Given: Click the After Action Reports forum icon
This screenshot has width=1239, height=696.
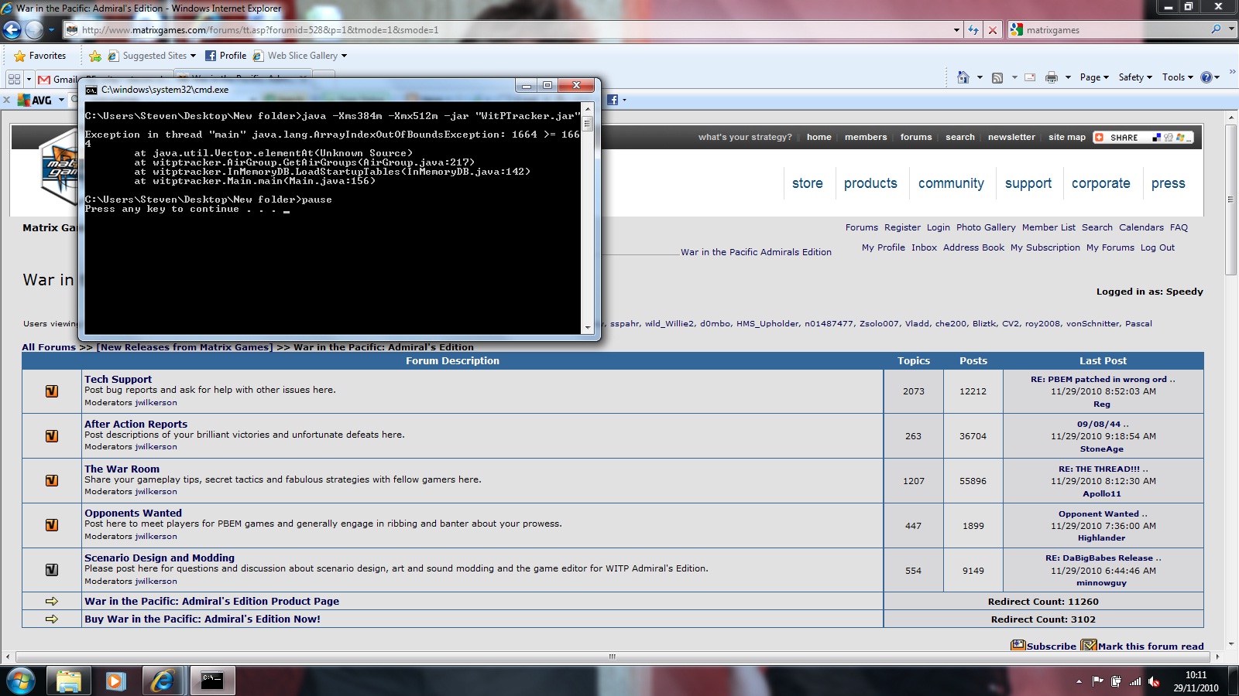Looking at the screenshot, I should 52,436.
